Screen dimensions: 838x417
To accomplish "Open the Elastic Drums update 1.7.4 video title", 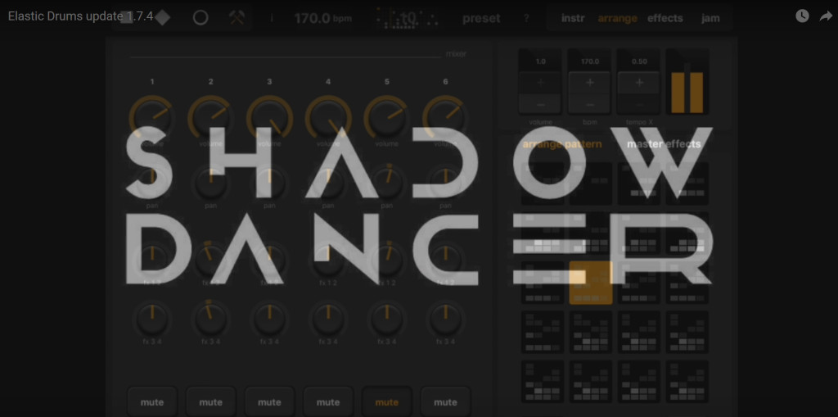I will [81, 16].
